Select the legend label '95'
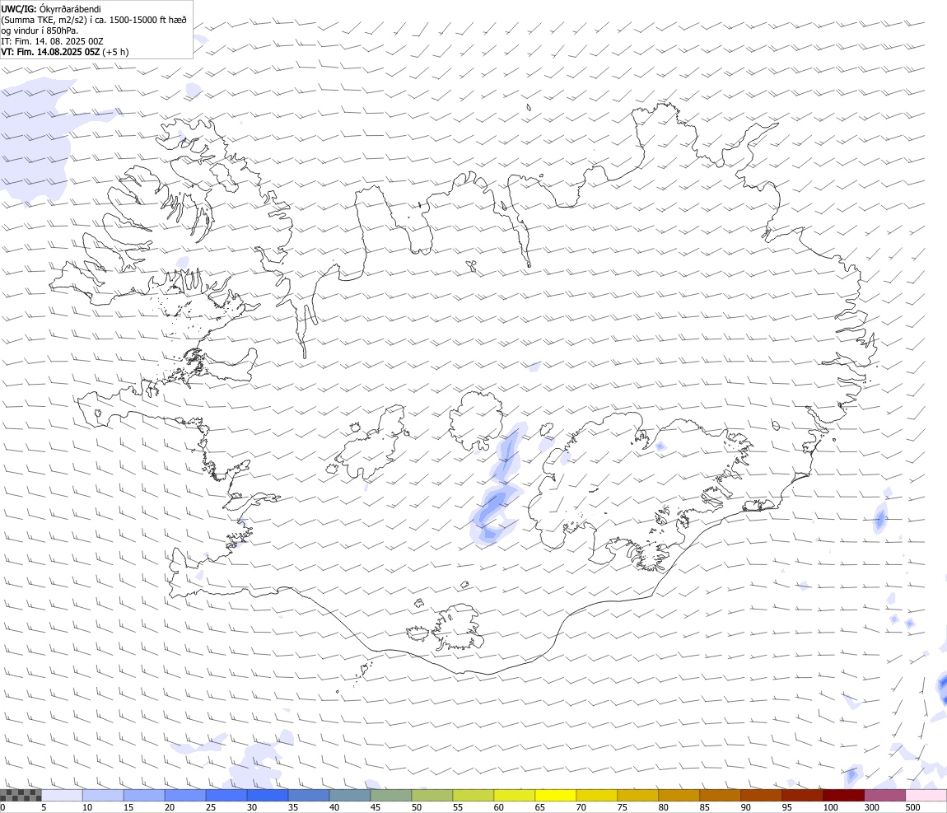Image resolution: width=947 pixels, height=813 pixels. (x=787, y=807)
